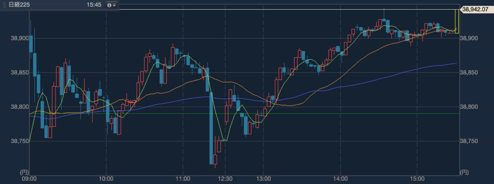Click the 09:00 time axis label
The width and height of the screenshot is (494, 184).
click(x=30, y=179)
